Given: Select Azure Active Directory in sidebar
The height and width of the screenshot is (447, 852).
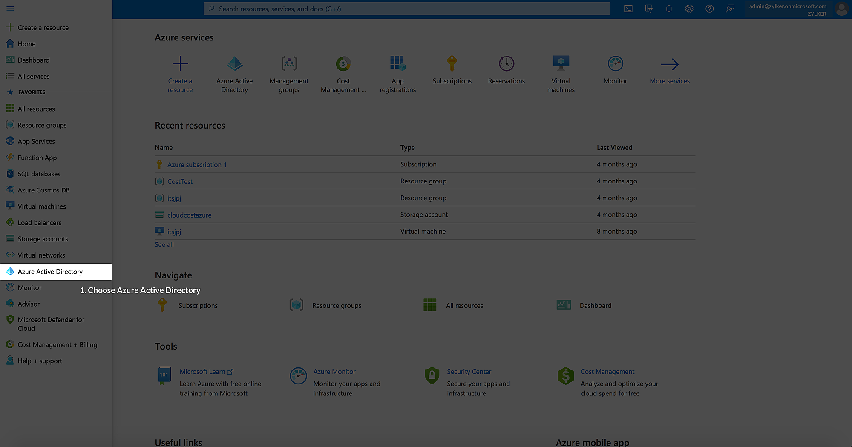Looking at the screenshot, I should point(50,272).
